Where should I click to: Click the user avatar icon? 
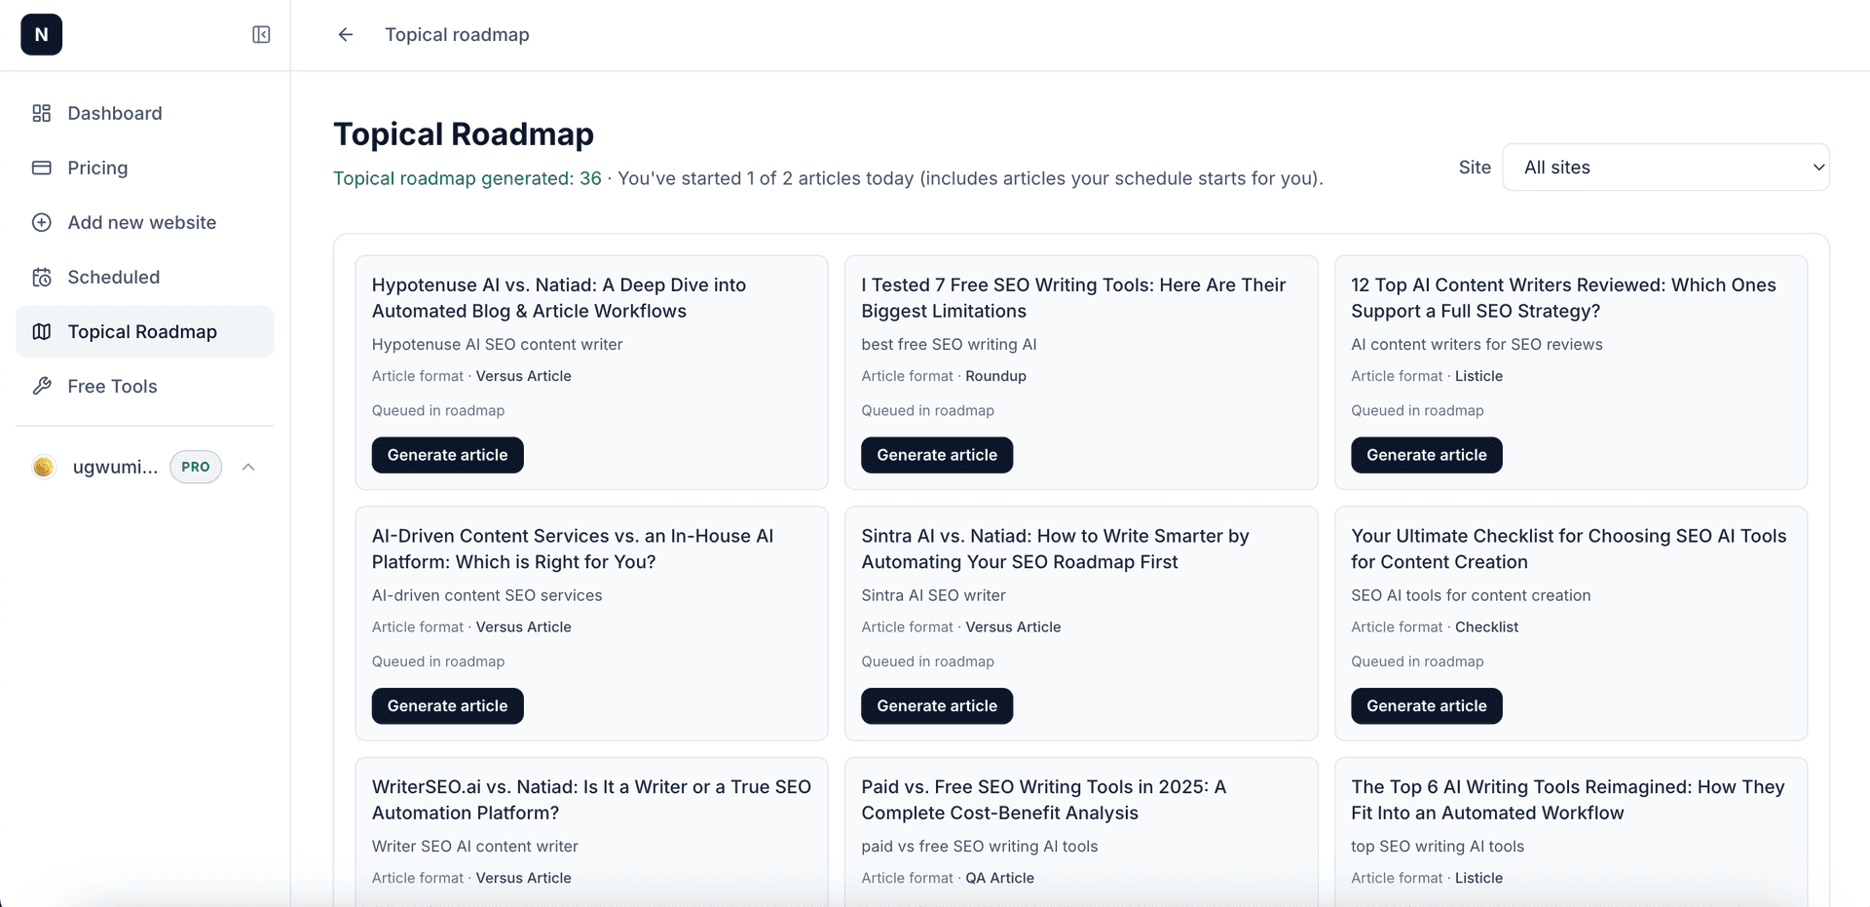44,467
